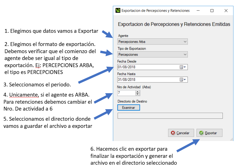Click the 'Agente' field label
This screenshot has height=168, width=236.
pos(123,36)
